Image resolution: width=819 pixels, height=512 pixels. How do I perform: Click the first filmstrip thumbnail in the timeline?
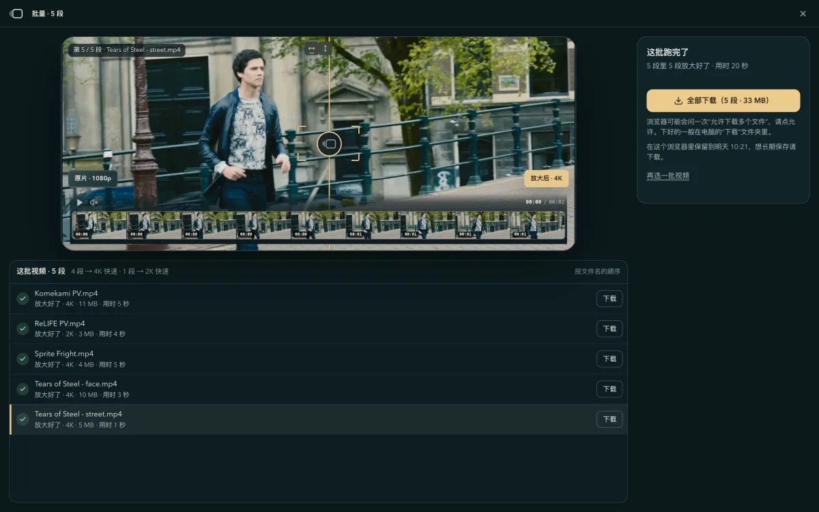100,225
